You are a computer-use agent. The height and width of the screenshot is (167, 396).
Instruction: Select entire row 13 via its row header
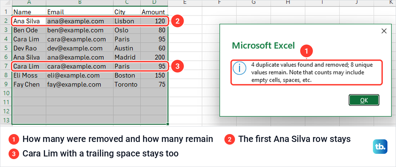[x=6, y=120]
